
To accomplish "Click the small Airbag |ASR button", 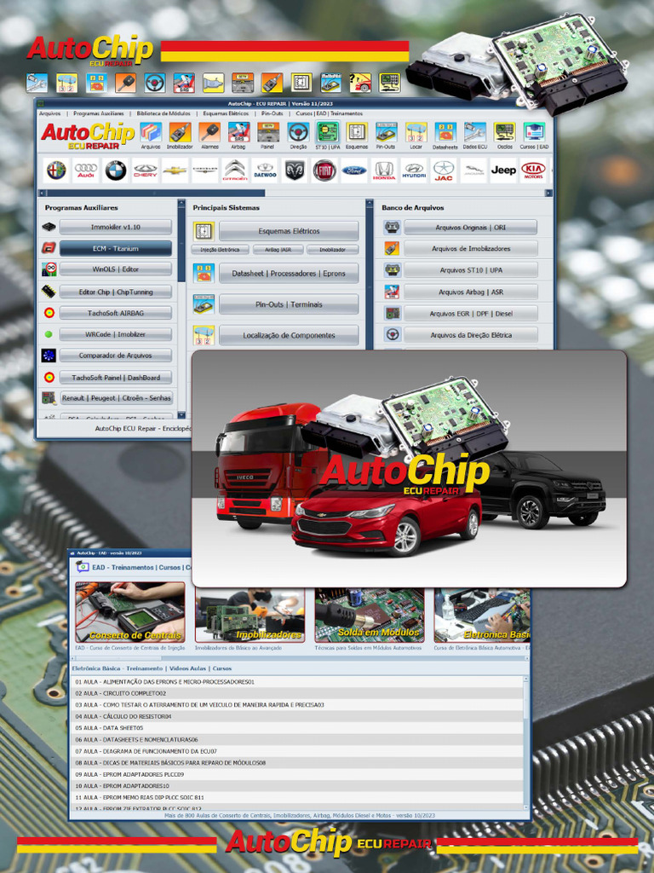I will pos(278,250).
